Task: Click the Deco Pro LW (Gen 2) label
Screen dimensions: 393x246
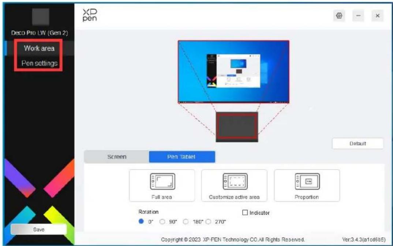Action: click(40, 33)
